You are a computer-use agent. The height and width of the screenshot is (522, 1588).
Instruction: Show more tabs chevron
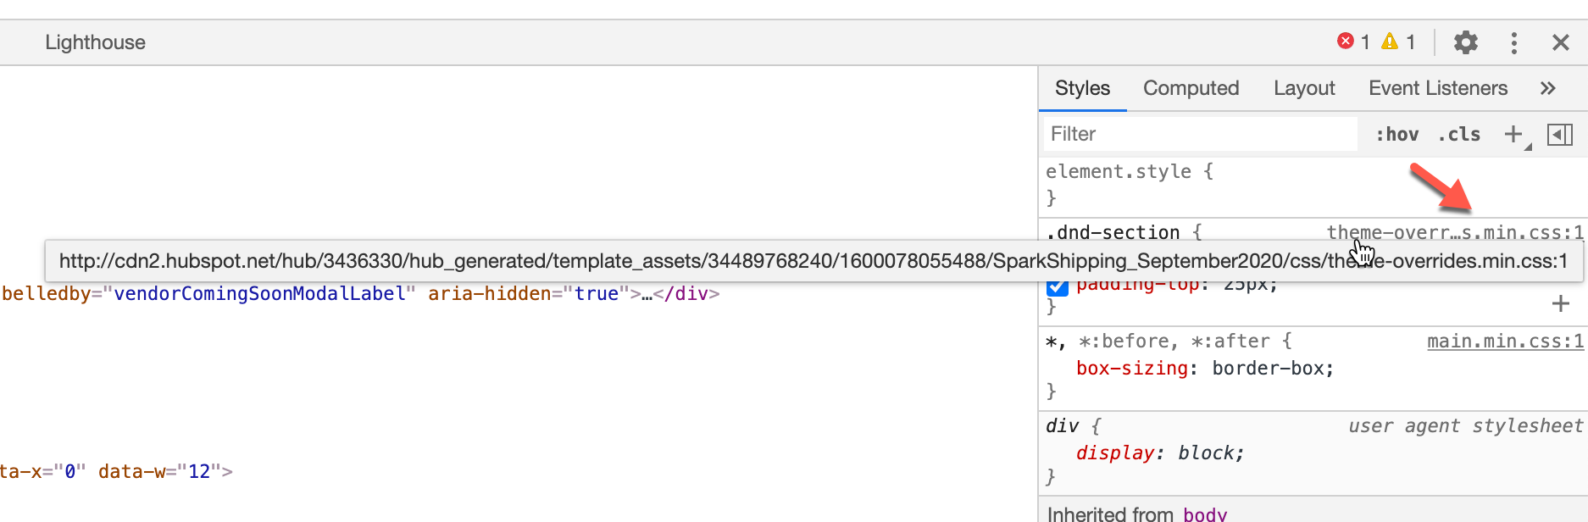[x=1548, y=88]
